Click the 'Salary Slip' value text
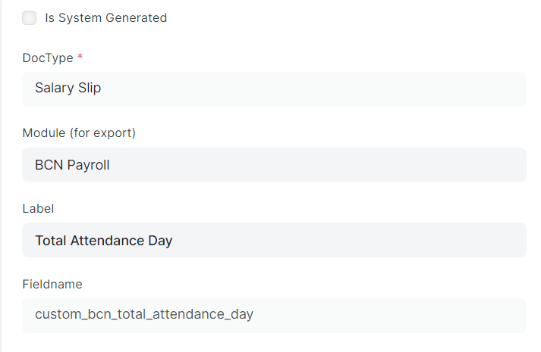The width and height of the screenshot is (541, 352). point(68,88)
